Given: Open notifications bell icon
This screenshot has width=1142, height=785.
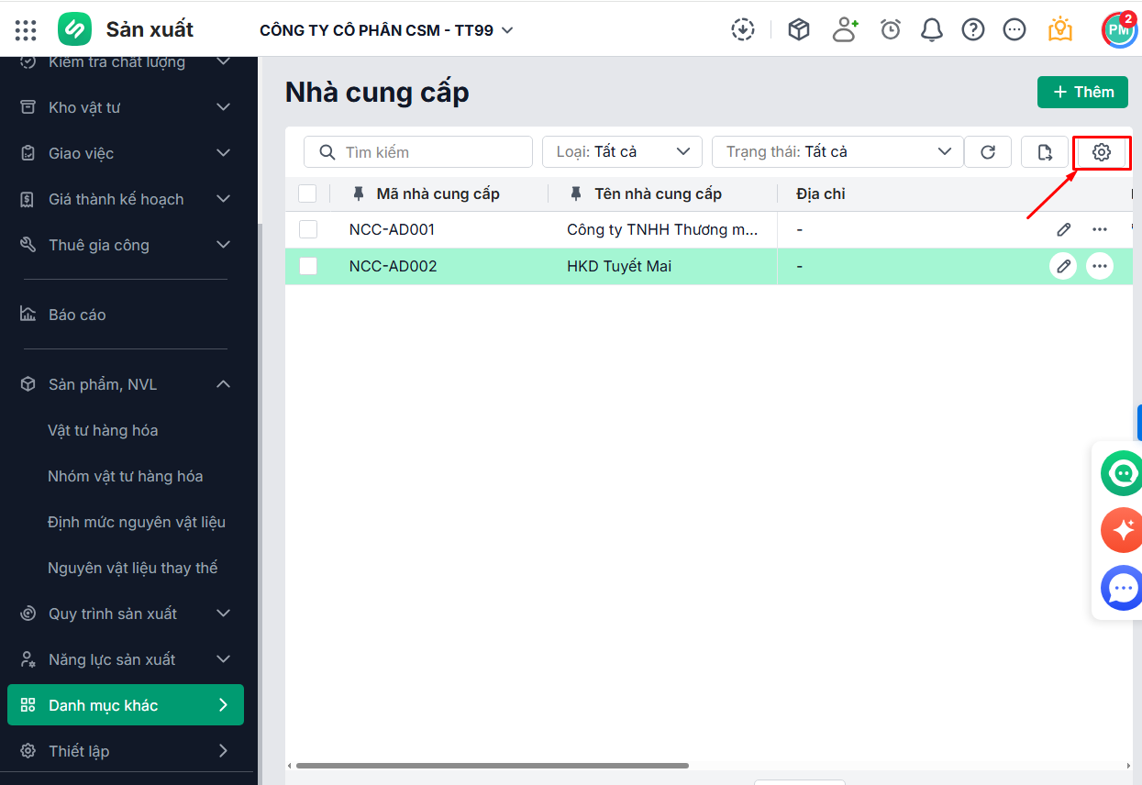Looking at the screenshot, I should [932, 29].
